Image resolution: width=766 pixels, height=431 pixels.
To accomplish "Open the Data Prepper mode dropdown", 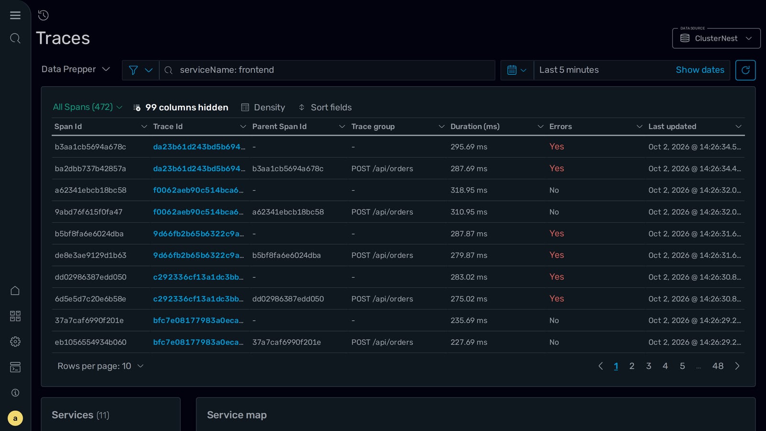I will (76, 69).
